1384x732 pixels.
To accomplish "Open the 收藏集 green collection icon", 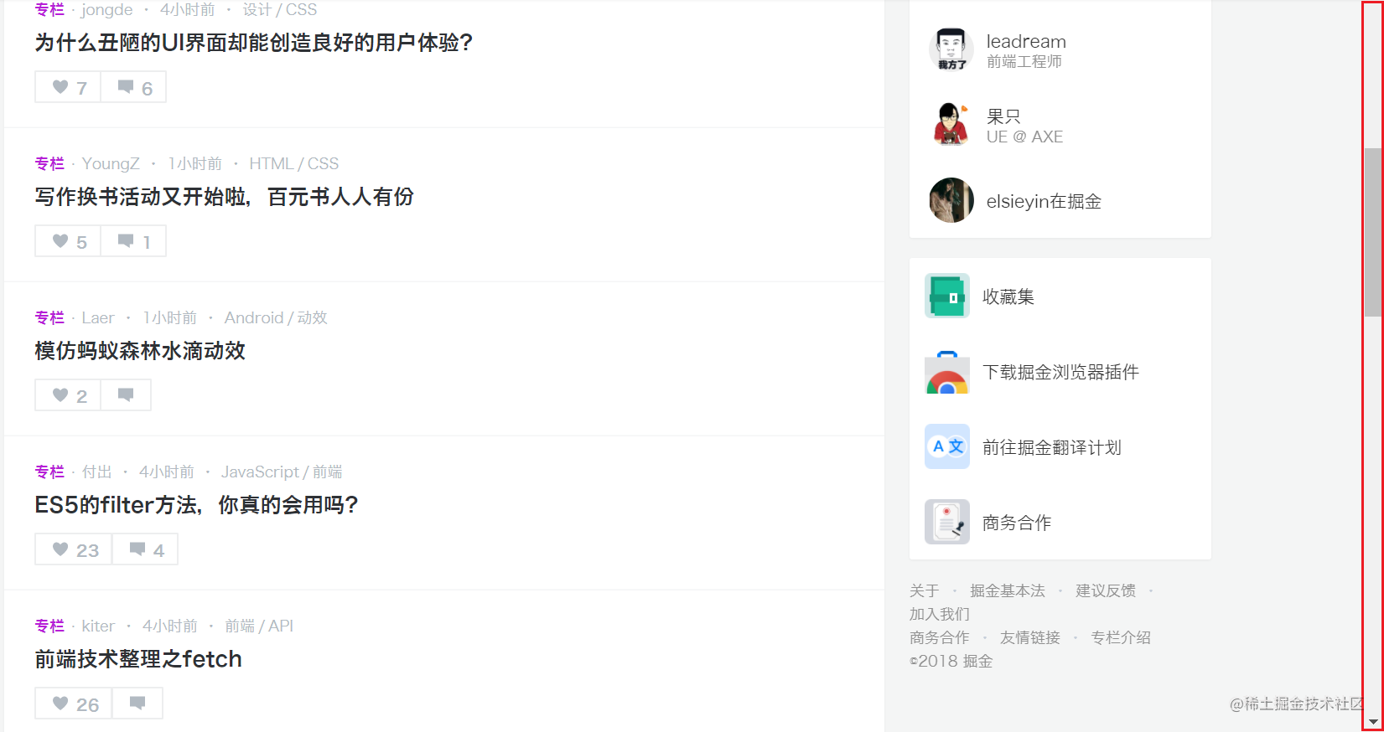I will pyautogui.click(x=947, y=296).
